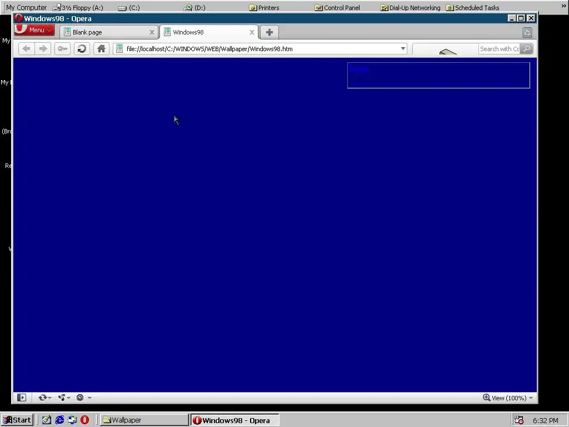
Task: Maximize the Opera window
Action: click(x=521, y=18)
